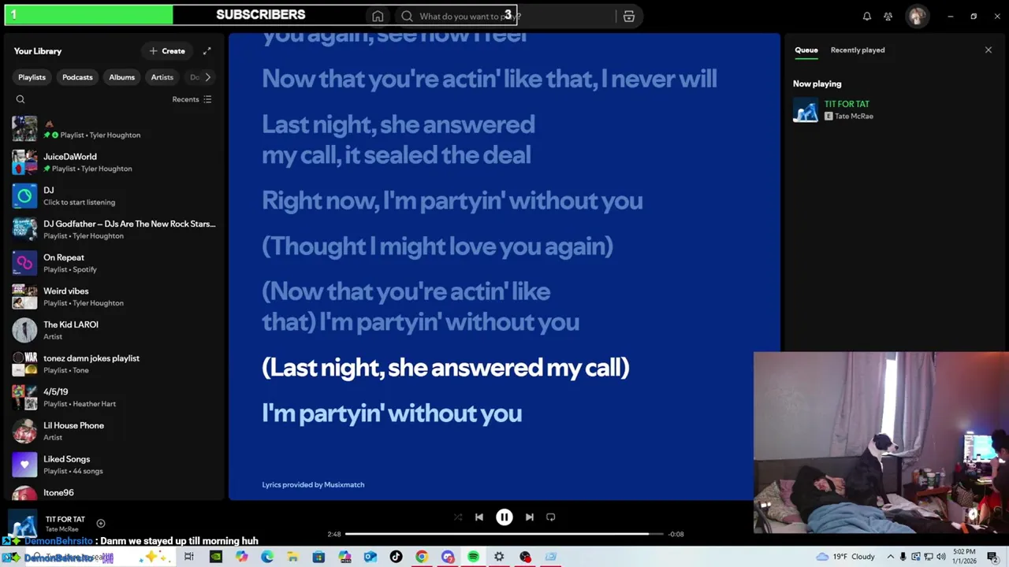This screenshot has height=567, width=1009.
Task: Seek using the song progress bar
Action: click(x=504, y=534)
